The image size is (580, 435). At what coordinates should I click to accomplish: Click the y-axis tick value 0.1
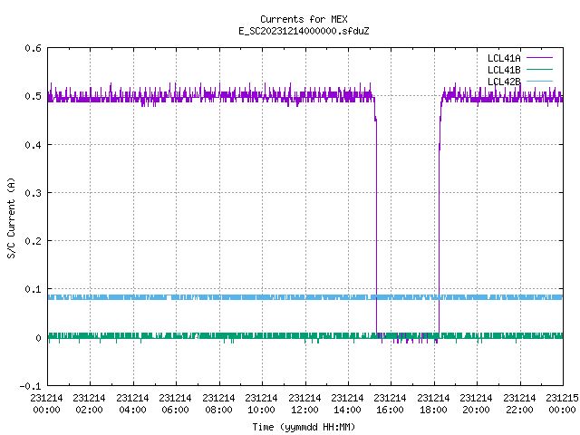(x=33, y=289)
